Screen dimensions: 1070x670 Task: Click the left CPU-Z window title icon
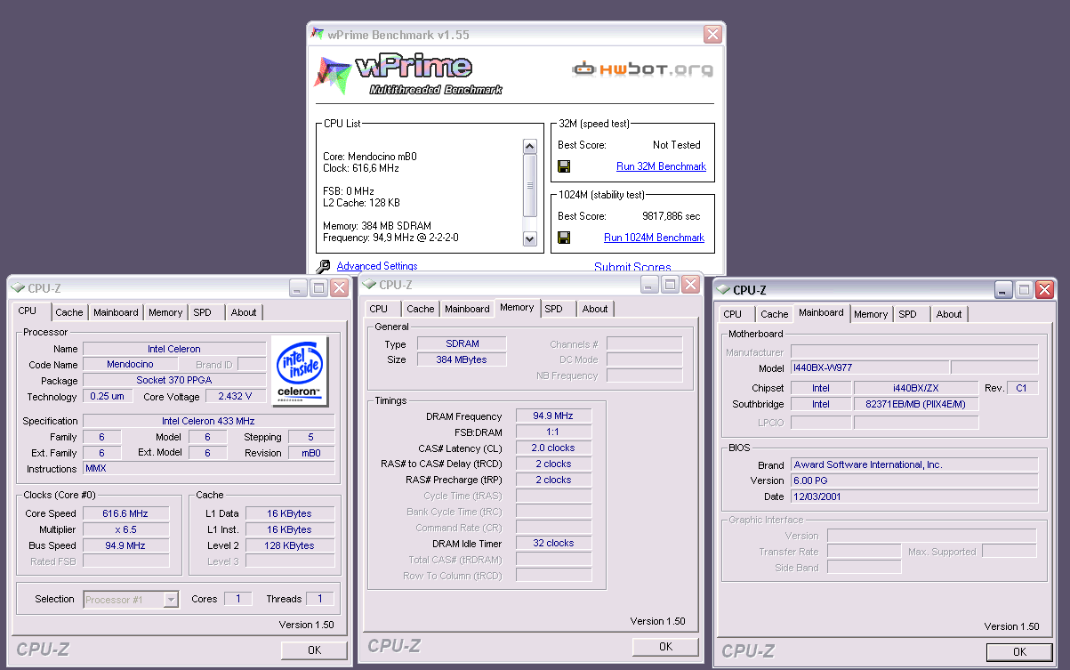[x=18, y=288]
